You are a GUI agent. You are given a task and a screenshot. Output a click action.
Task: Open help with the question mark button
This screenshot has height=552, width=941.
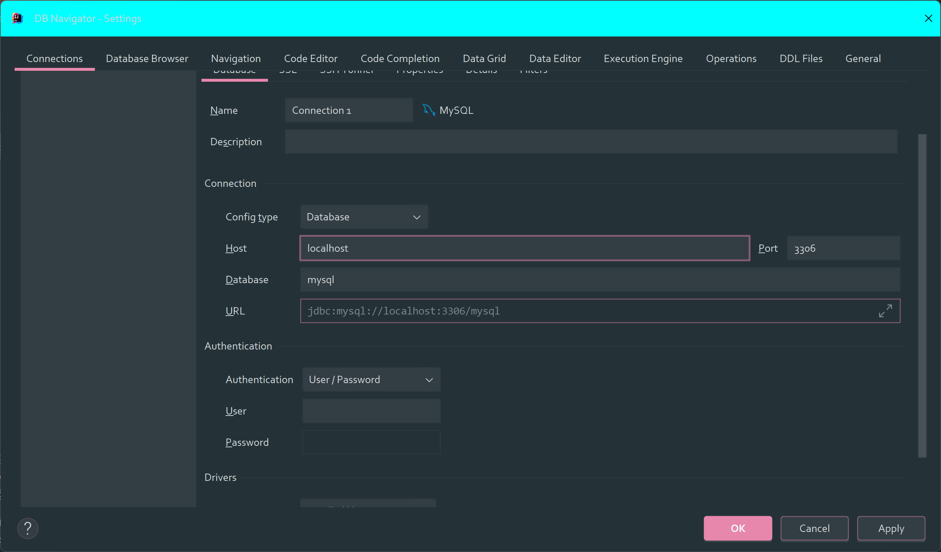(x=28, y=528)
